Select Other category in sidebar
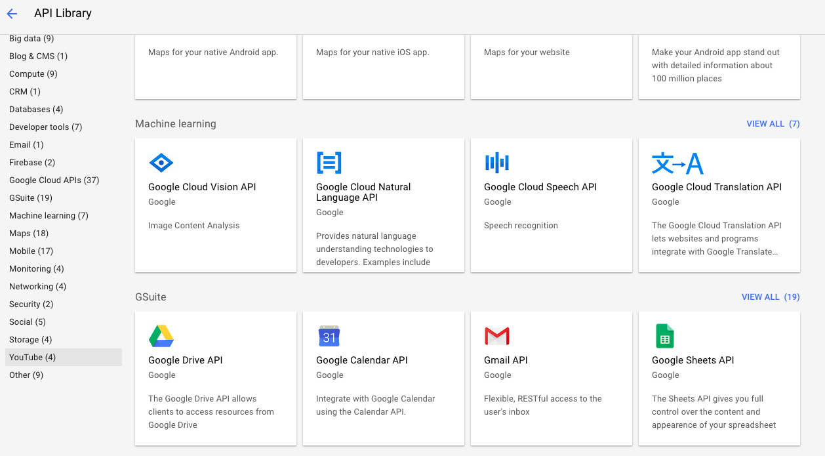This screenshot has height=456, width=825. 26,375
